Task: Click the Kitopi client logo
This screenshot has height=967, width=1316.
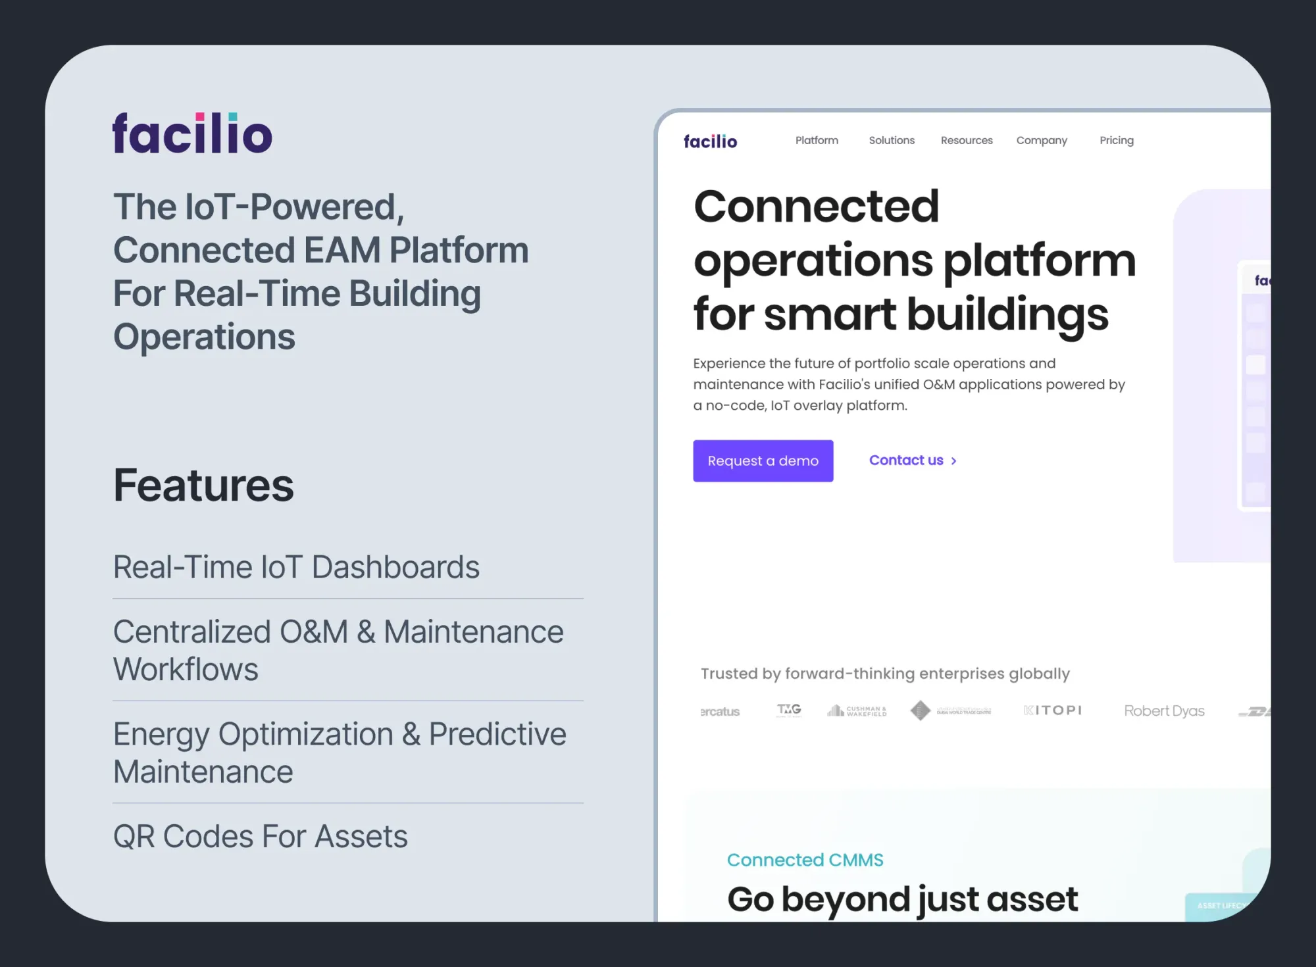Action: pyautogui.click(x=1053, y=710)
